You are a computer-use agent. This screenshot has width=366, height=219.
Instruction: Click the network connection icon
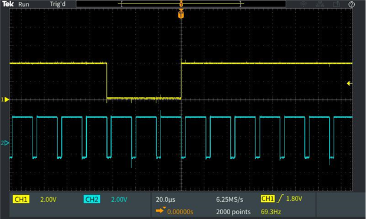click(320, 4)
